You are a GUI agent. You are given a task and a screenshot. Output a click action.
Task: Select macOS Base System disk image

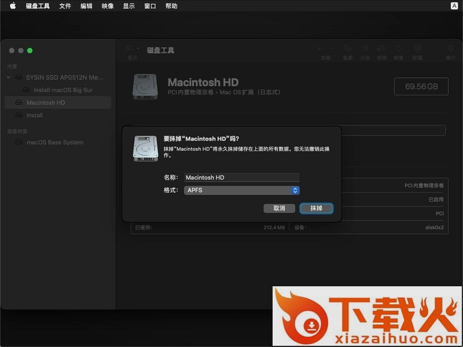click(58, 142)
